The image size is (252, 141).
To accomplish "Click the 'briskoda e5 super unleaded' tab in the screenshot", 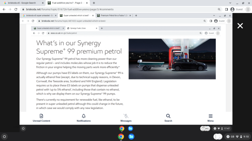I will pos(40,16).
